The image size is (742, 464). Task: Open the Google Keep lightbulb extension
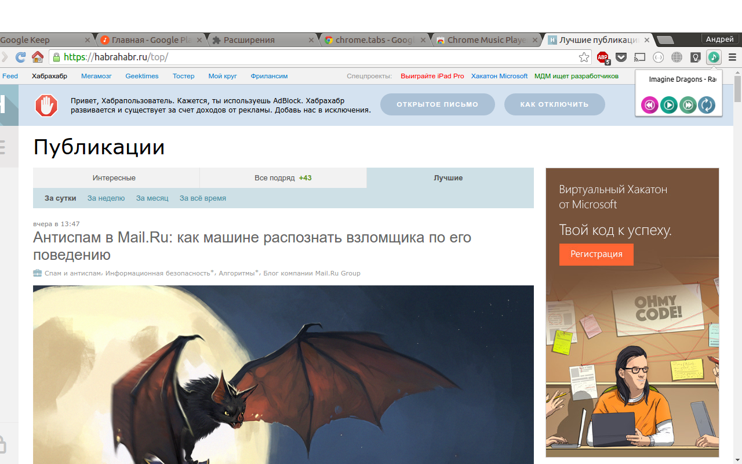695,57
